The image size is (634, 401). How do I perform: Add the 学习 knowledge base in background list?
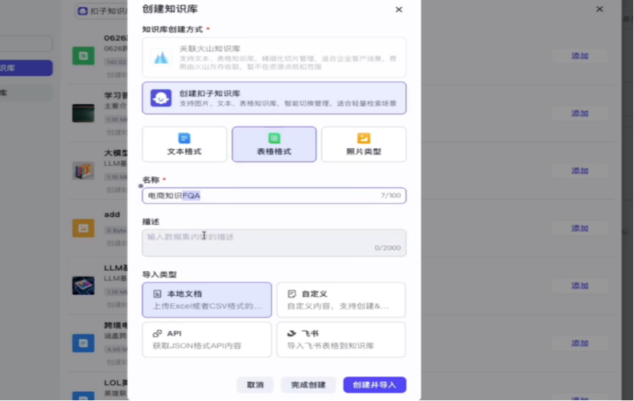pyautogui.click(x=579, y=113)
